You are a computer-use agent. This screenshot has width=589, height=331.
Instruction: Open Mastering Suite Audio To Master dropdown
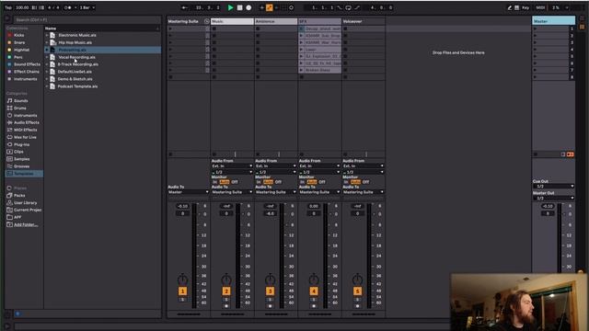click(x=188, y=192)
